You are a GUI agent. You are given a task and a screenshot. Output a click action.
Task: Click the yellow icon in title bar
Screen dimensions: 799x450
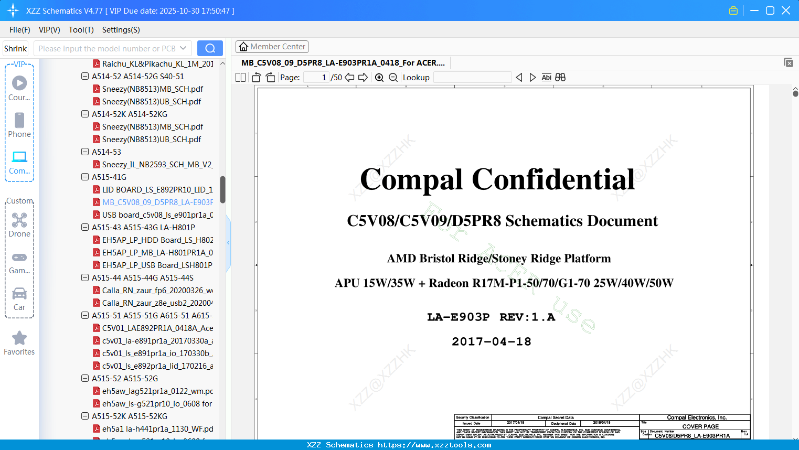pyautogui.click(x=733, y=10)
